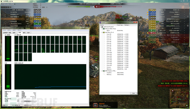Click the Clocks window title icon

[x=100, y=22]
